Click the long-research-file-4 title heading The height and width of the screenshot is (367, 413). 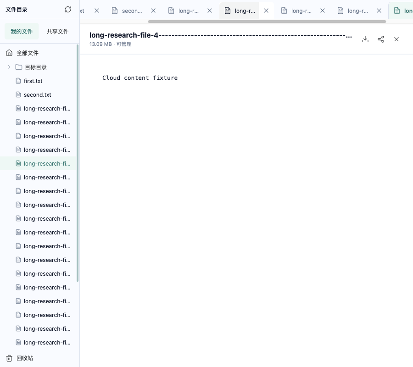221,35
